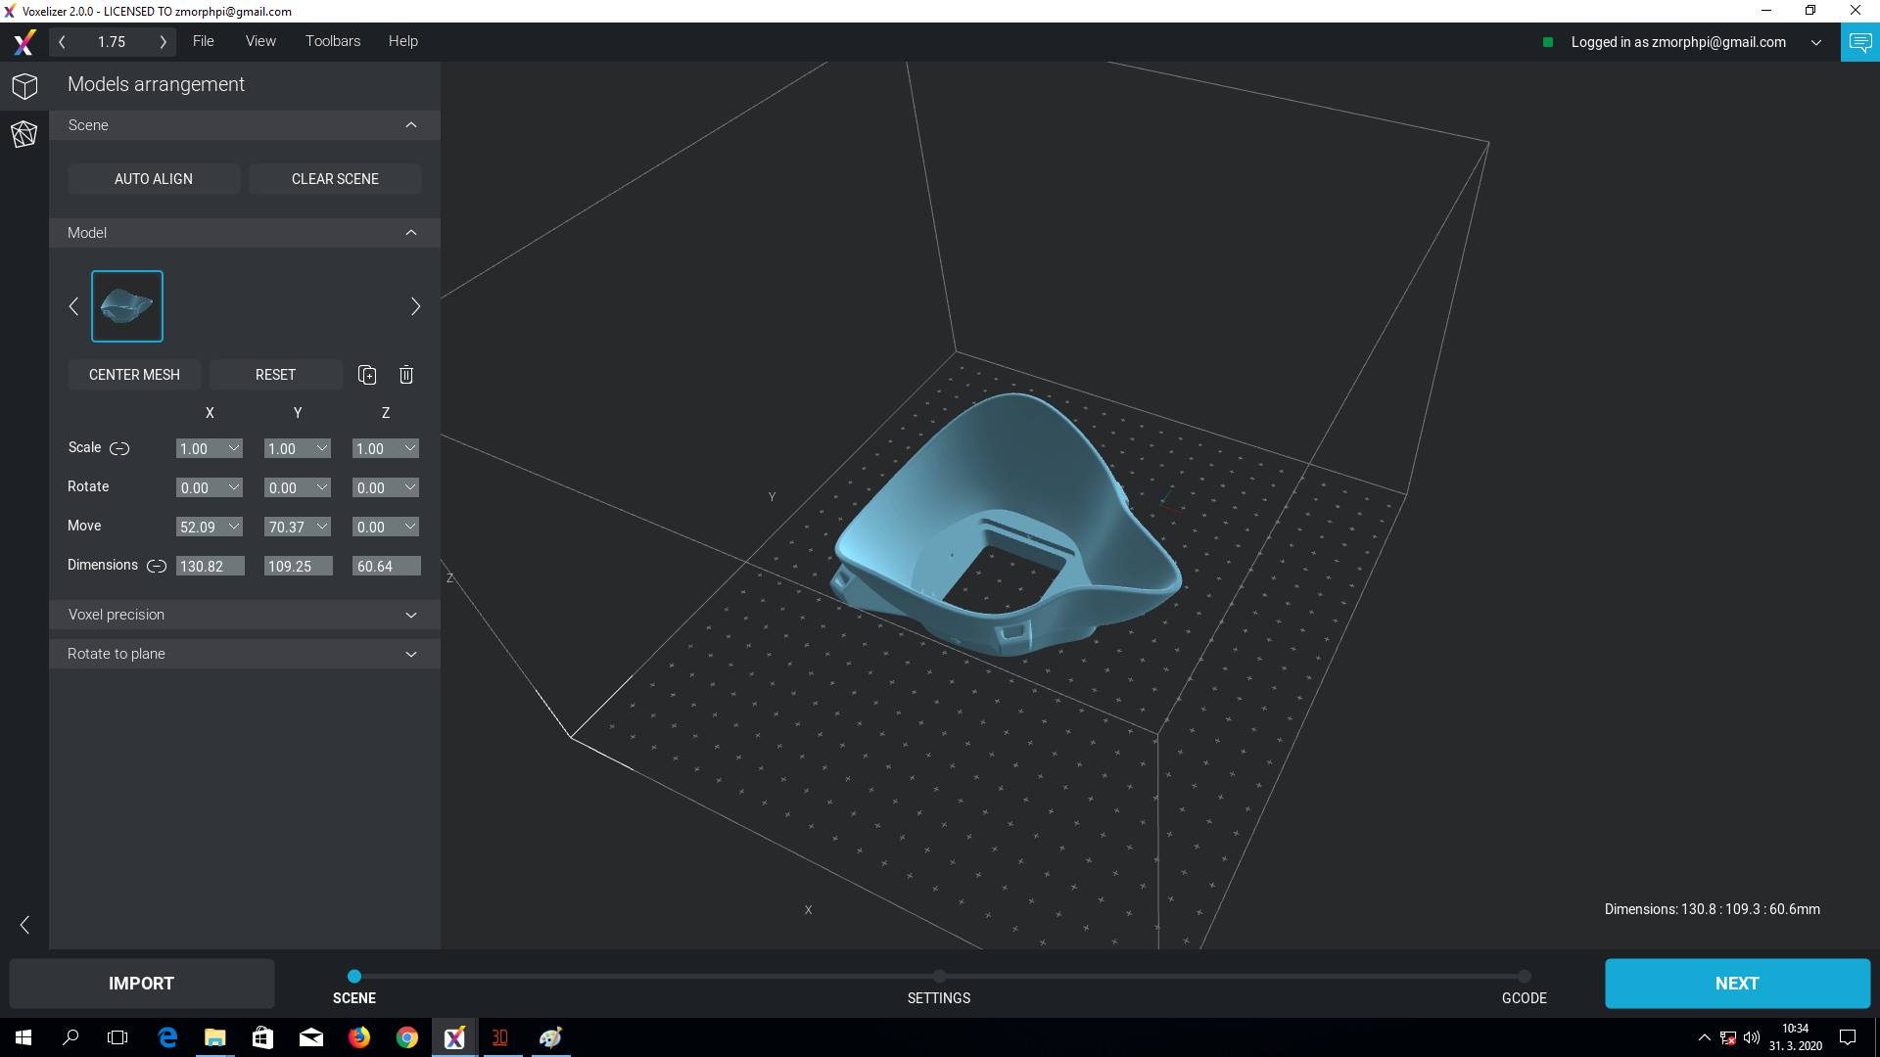Go to next model thumbnail arrow
Image resolution: width=1880 pixels, height=1057 pixels.
pos(415,307)
